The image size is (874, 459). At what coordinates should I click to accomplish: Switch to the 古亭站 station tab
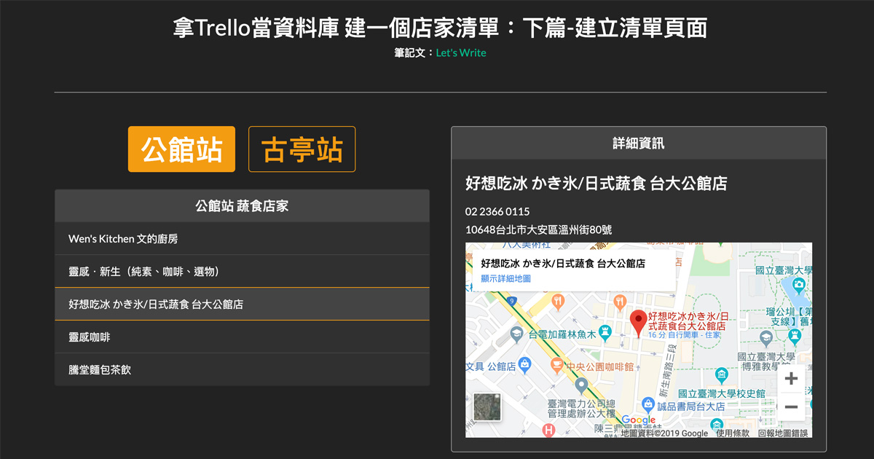point(302,149)
